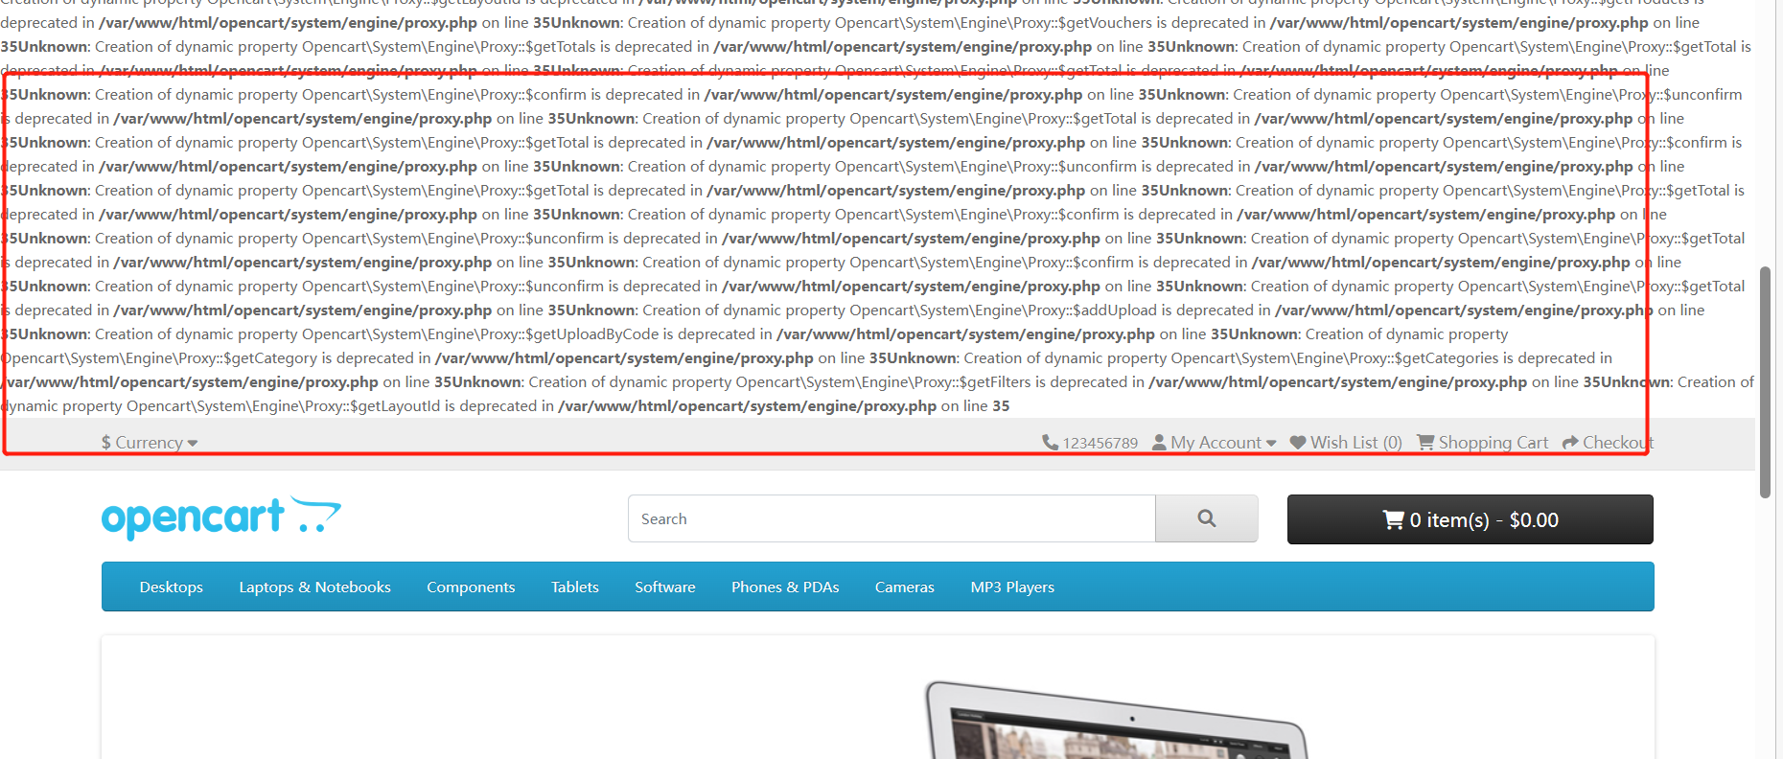Select the Tablets menu item

click(575, 586)
